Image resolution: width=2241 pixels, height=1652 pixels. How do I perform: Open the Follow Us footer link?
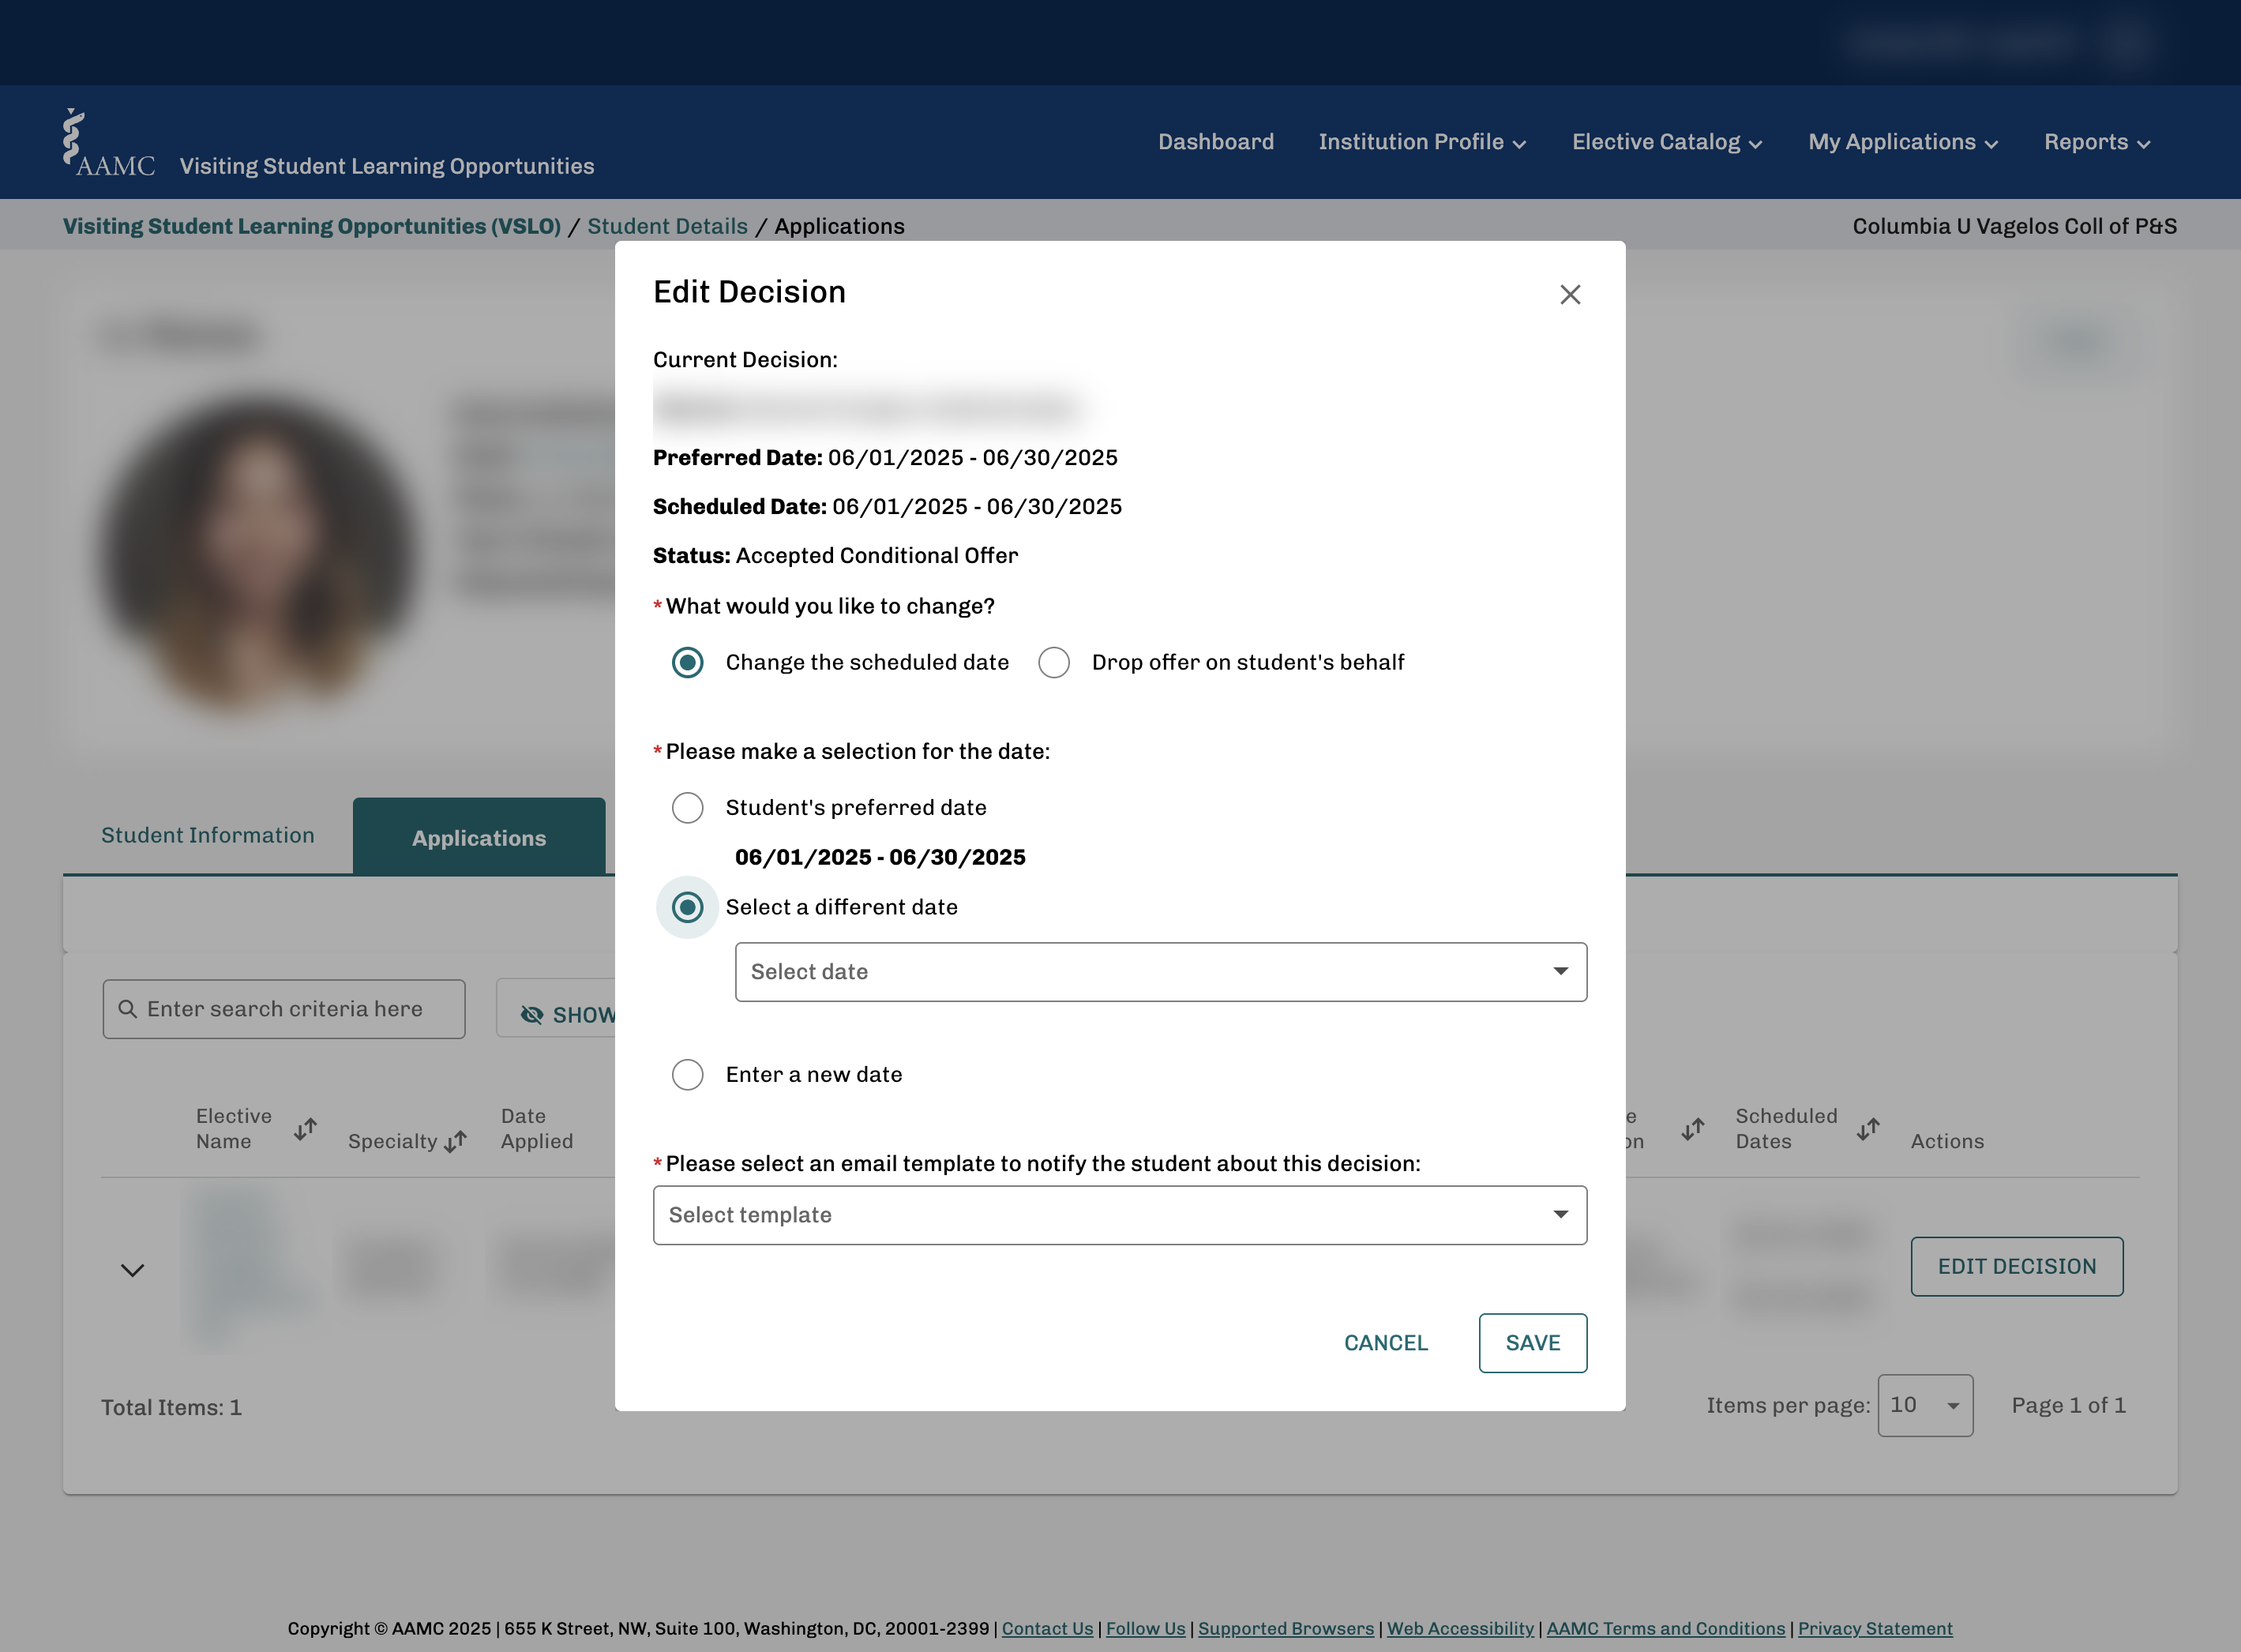pyautogui.click(x=1145, y=1628)
